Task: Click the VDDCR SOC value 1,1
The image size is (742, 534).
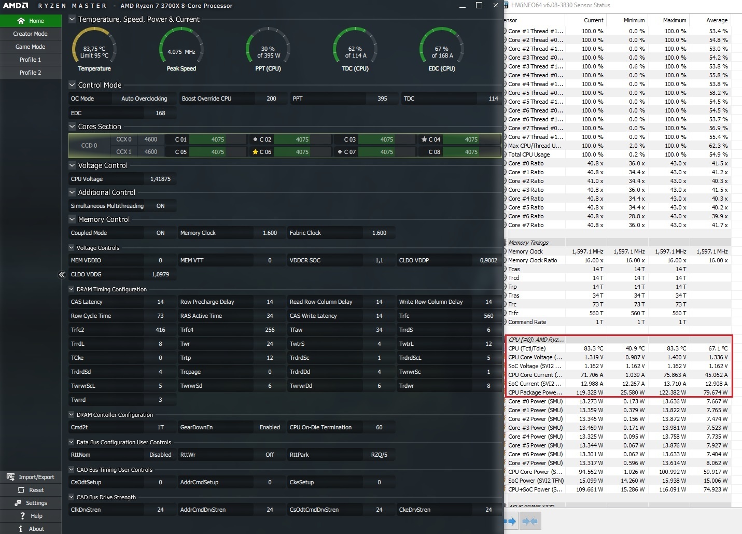Action: pos(379,260)
